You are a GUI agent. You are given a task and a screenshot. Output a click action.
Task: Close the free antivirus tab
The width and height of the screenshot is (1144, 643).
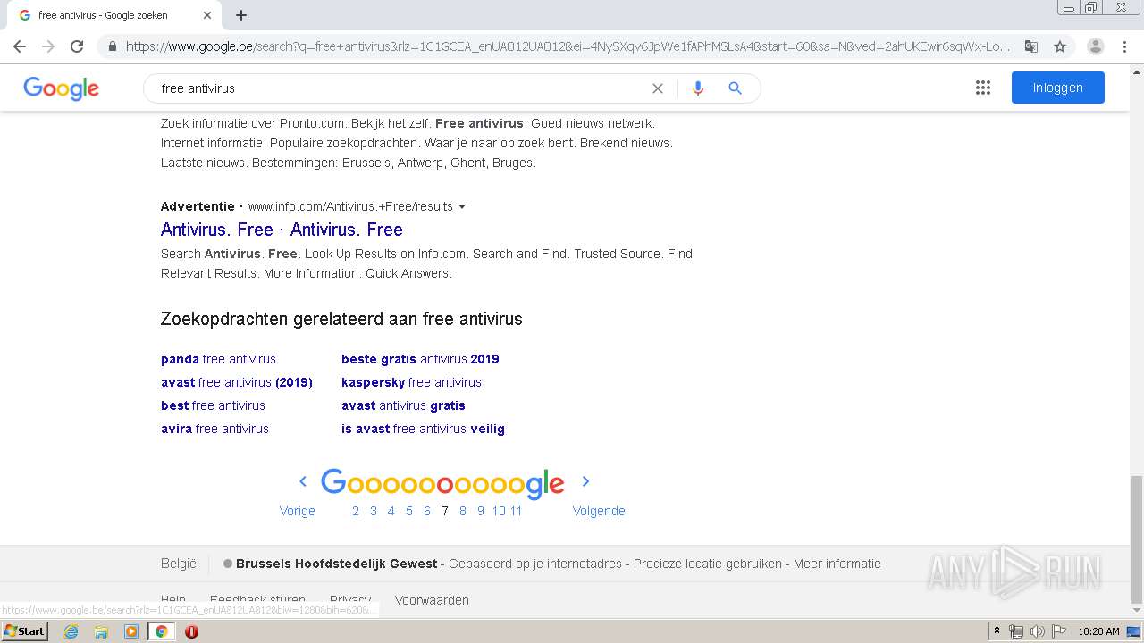207,15
